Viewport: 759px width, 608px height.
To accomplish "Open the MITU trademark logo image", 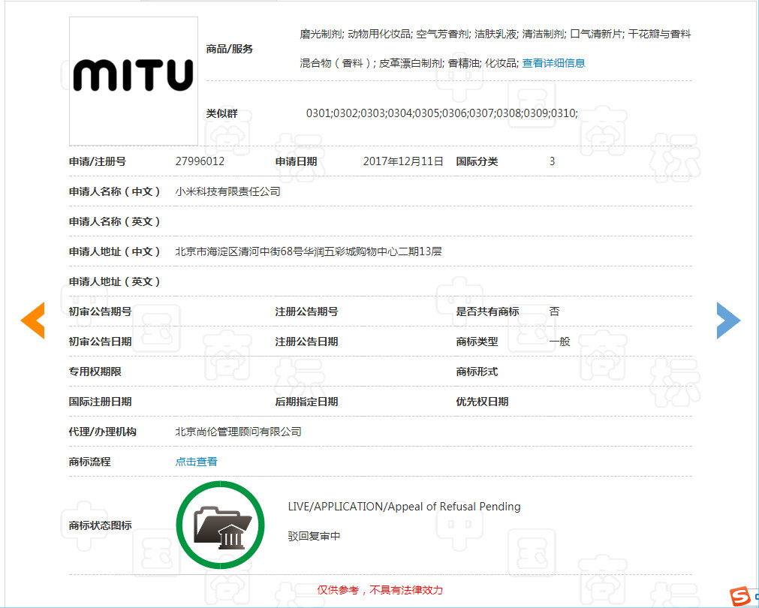I will pyautogui.click(x=134, y=81).
